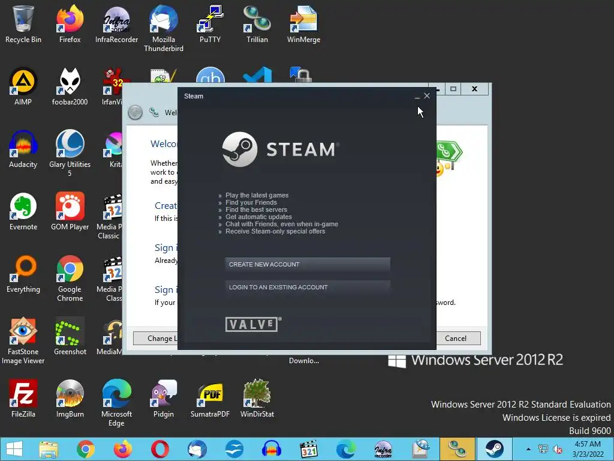Image resolution: width=614 pixels, height=461 pixels.
Task: Launch Audacity from the taskbar
Action: (x=272, y=449)
